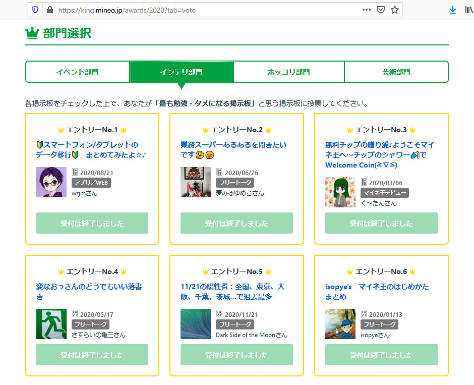The height and width of the screenshot is (385, 474).
Task: Switch to the イベント部門 tab
Action: click(78, 72)
